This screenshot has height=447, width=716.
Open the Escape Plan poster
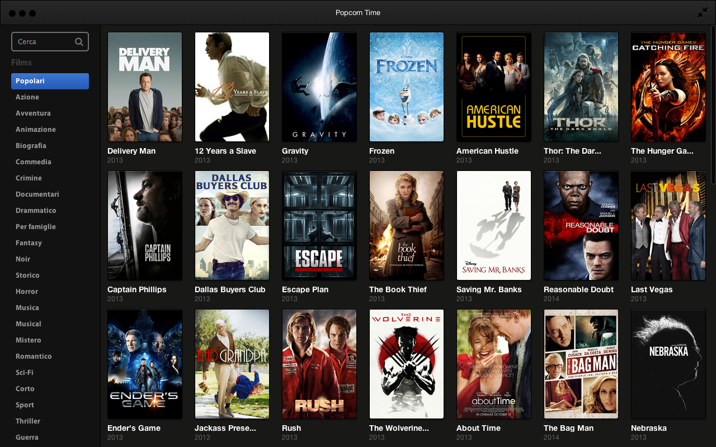click(319, 225)
